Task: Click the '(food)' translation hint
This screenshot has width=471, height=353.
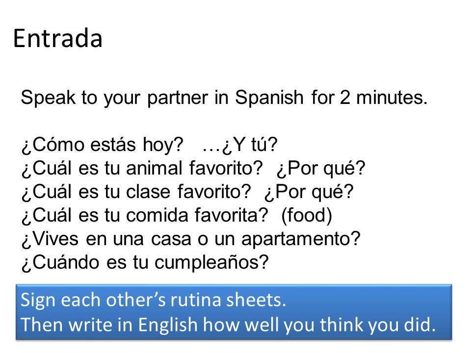Action: (x=307, y=215)
